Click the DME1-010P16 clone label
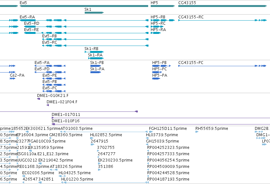 66,121
